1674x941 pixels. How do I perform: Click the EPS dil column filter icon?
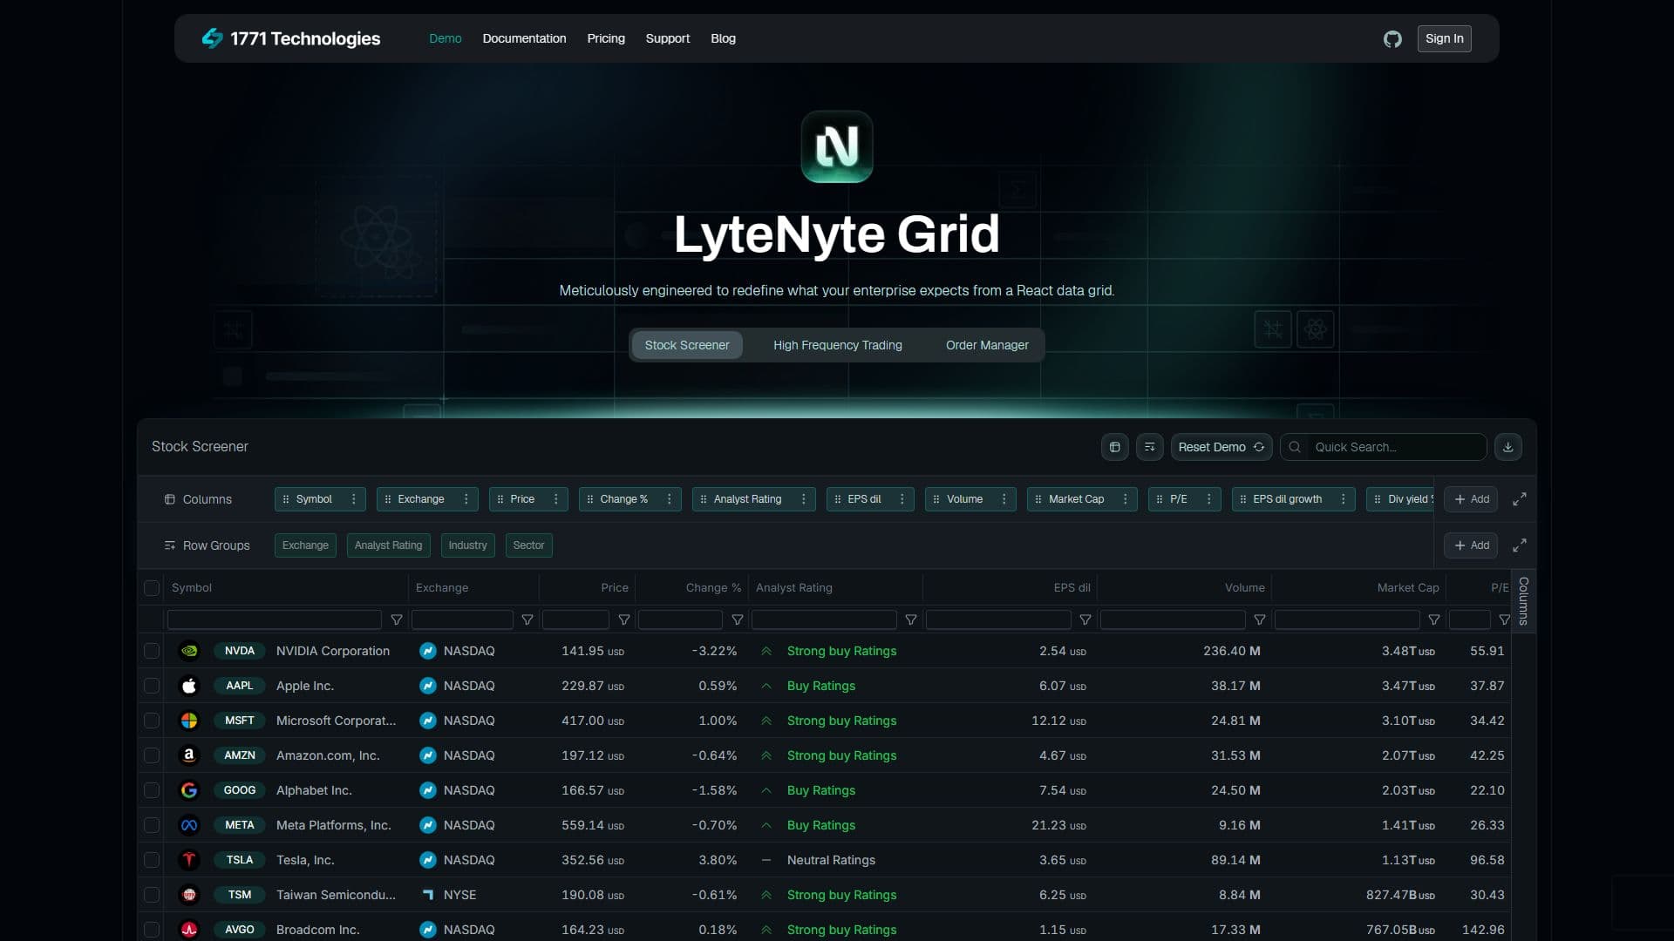click(1085, 619)
